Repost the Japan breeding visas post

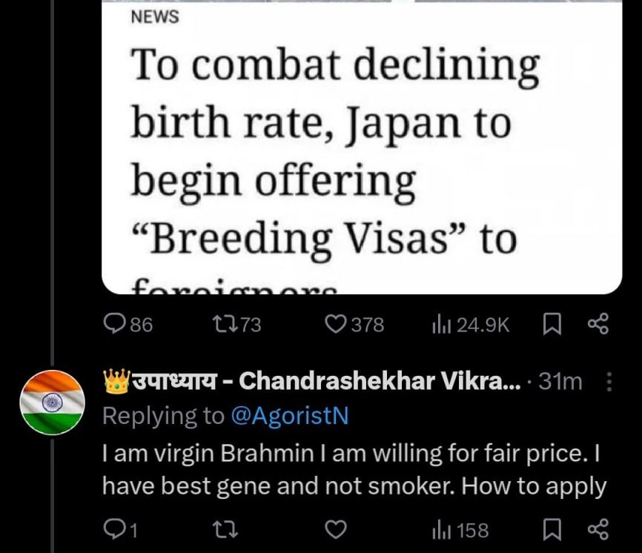(235, 325)
